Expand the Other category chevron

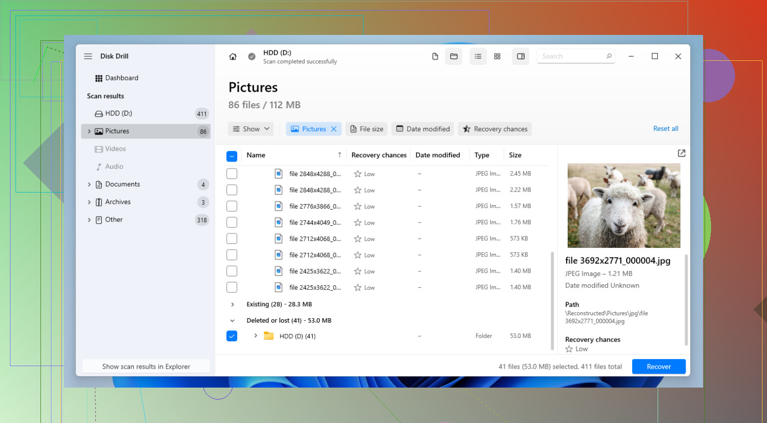click(89, 220)
